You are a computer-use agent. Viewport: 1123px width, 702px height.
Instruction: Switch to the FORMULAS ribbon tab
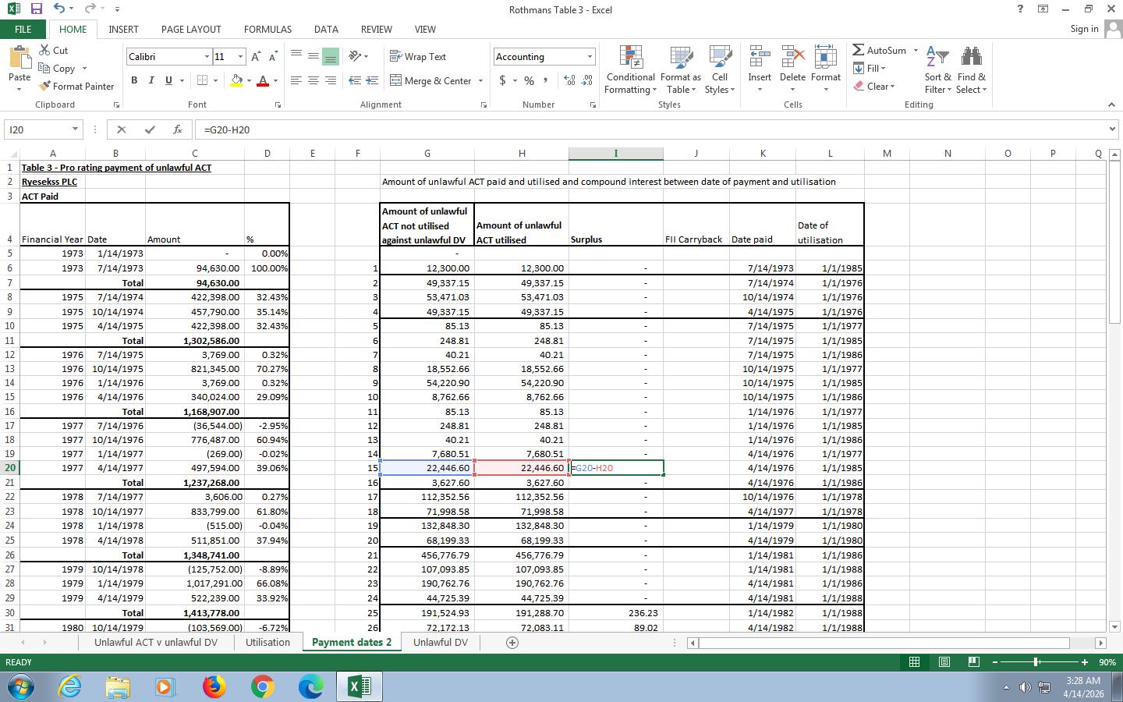coord(267,29)
